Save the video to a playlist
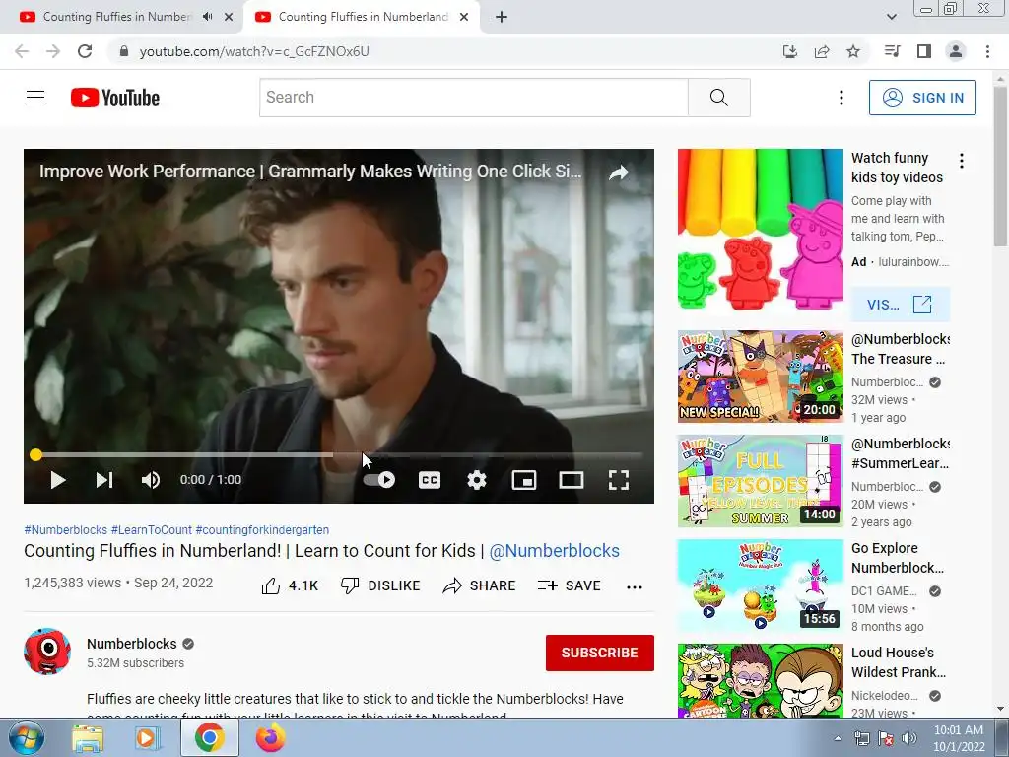Screen dimensions: 1009x757 click(569, 585)
